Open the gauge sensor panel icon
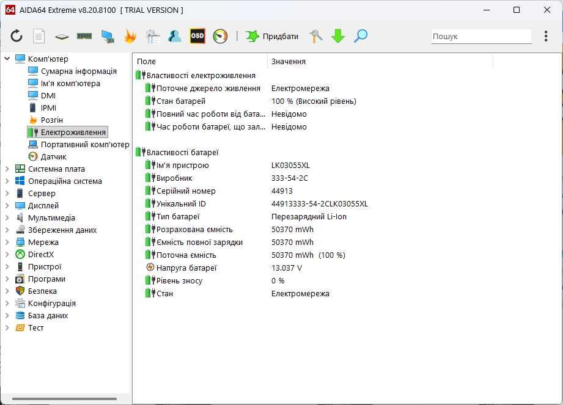The image size is (563, 405). point(220,36)
